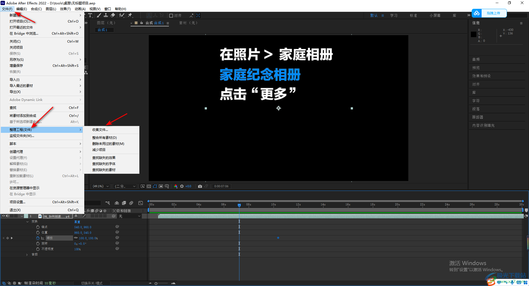Screen dimensions: 529x286
Task: Toggle composition viewer lock icon
Action: (x=142, y=23)
